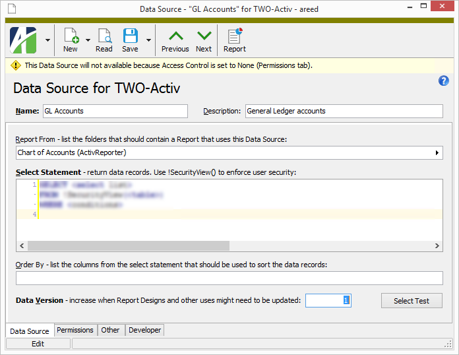The width and height of the screenshot is (459, 355).
Task: Expand the New button dropdown arrow
Action: coord(88,40)
